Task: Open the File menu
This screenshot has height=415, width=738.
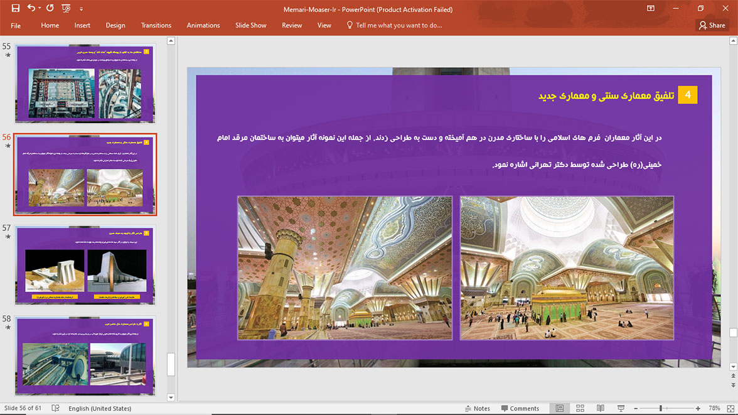Action: pyautogui.click(x=16, y=25)
